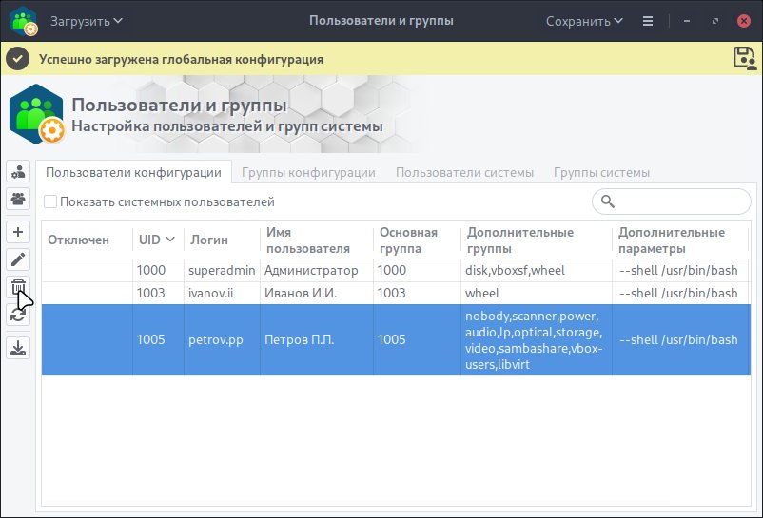Viewport: 763px width, 518px height.
Task: Refresh the list with the circular arrows icon
Action: (x=18, y=315)
